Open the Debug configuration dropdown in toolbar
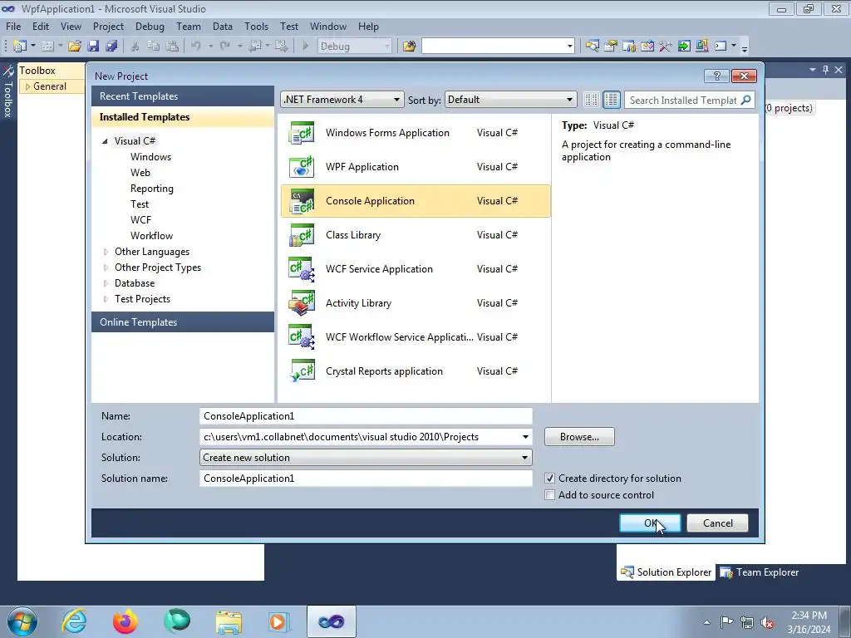 (354, 47)
